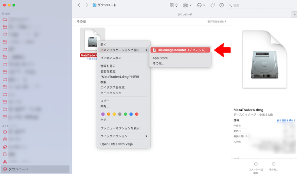This screenshot has height=174, width=297.
Task: Apply the orange tag color
Action: [108, 114]
